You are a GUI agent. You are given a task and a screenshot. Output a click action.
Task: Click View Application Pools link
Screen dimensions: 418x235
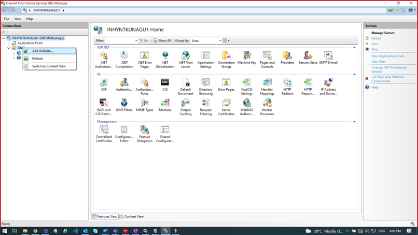387,56
